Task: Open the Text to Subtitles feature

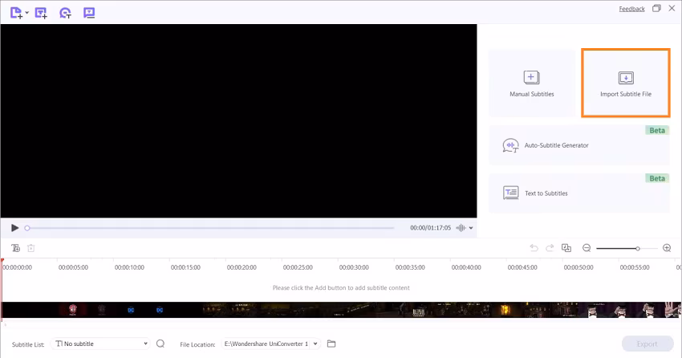Action: (x=579, y=193)
